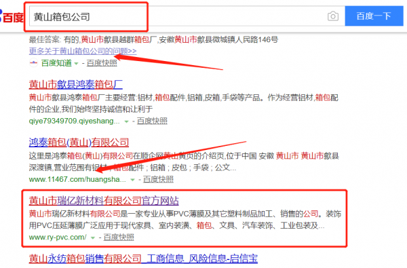
Task: Click the 百度一下 search button
Action: click(x=374, y=16)
